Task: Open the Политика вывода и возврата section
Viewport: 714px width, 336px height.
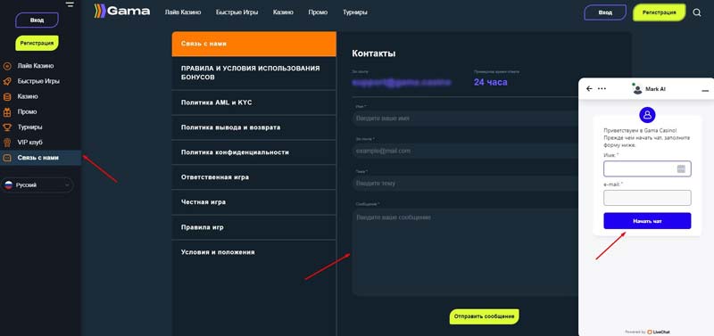Action: click(x=253, y=127)
